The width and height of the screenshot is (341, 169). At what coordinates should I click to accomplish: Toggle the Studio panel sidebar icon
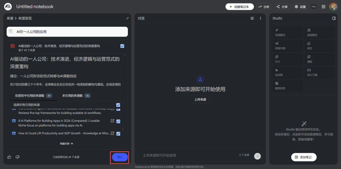click(x=334, y=19)
